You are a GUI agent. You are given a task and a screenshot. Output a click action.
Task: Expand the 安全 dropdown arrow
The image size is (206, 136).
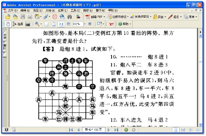click(165, 17)
